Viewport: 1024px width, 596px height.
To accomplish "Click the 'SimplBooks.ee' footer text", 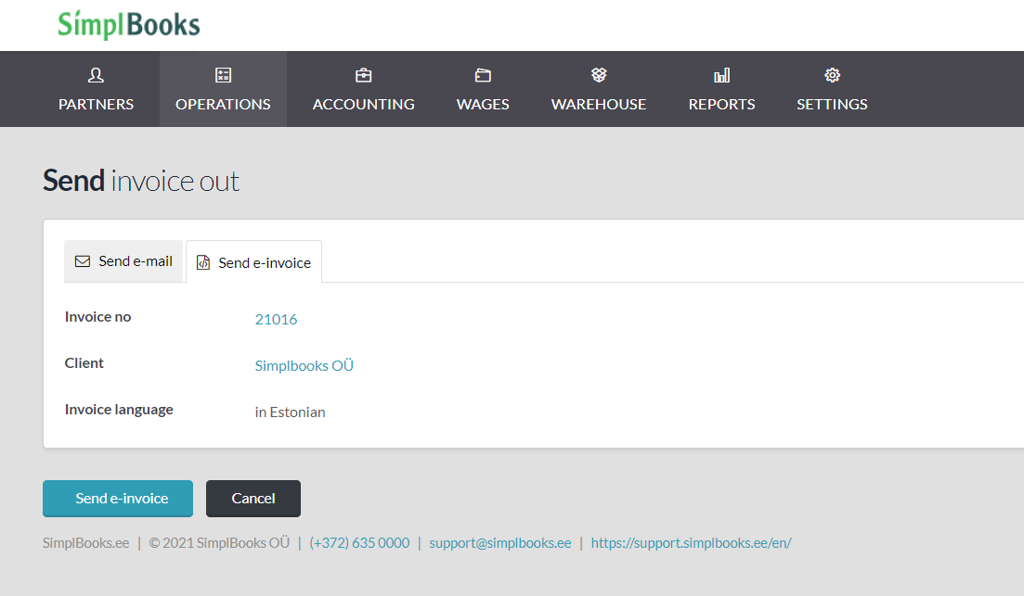I will tap(86, 543).
